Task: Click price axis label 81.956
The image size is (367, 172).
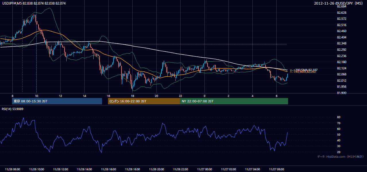Action: 342,87
